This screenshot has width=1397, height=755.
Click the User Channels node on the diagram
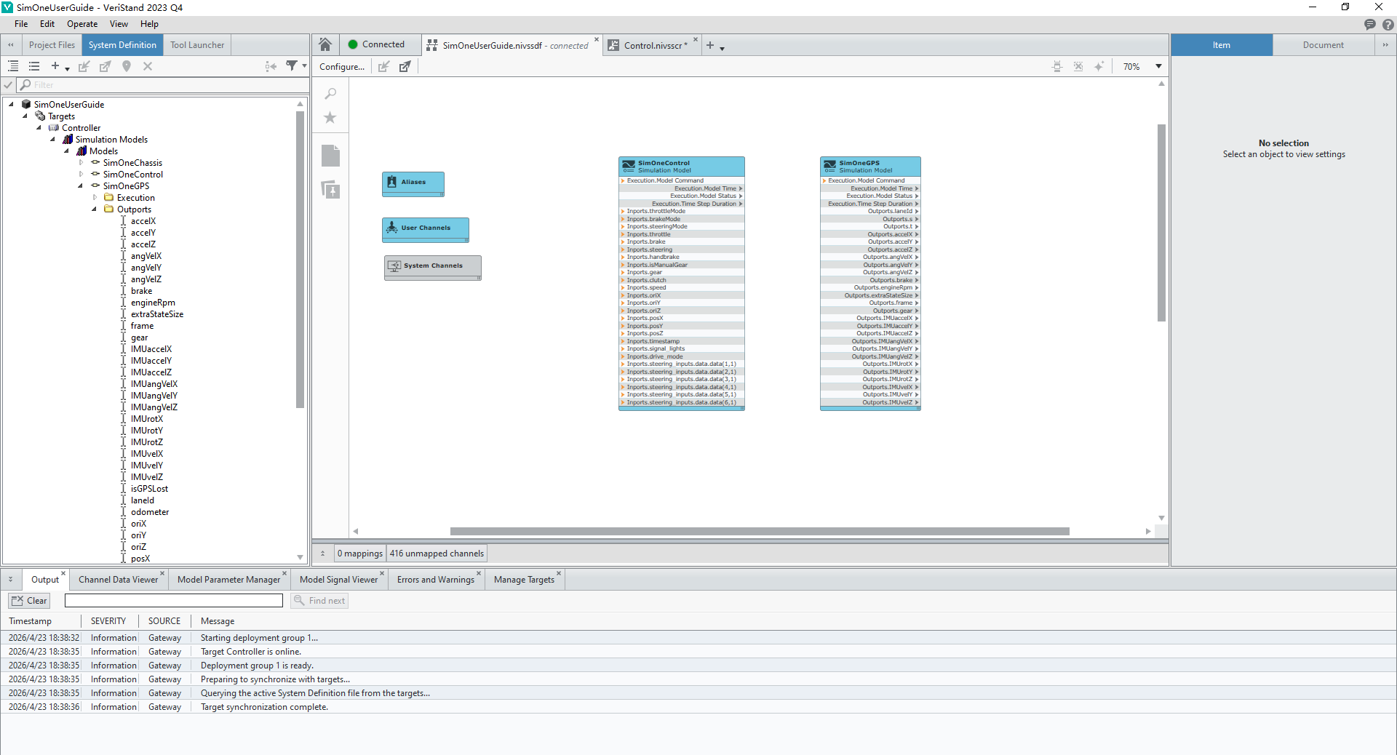[426, 230]
